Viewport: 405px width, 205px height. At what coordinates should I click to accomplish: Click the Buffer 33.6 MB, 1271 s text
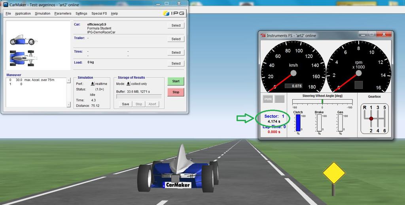133,92
